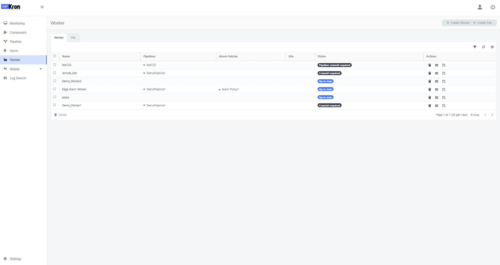The width and height of the screenshot is (500, 265).
Task: Go to next table page
Action: point(492,115)
